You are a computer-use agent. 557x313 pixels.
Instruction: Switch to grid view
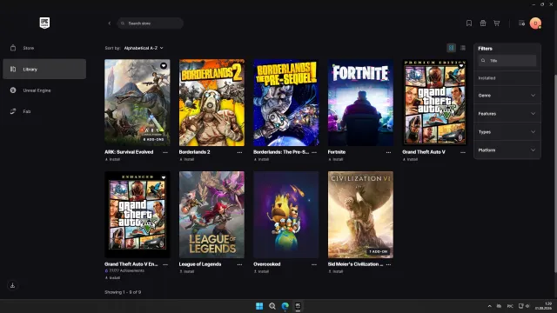pyautogui.click(x=451, y=48)
